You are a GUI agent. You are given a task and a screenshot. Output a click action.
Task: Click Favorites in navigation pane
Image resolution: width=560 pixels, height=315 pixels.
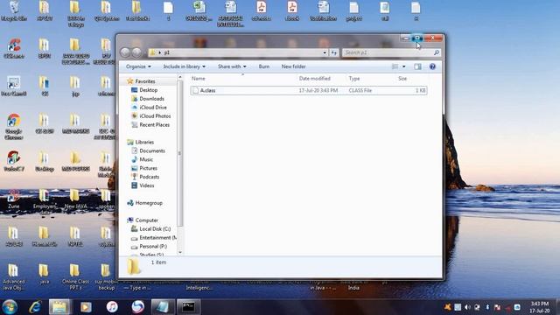coord(145,81)
